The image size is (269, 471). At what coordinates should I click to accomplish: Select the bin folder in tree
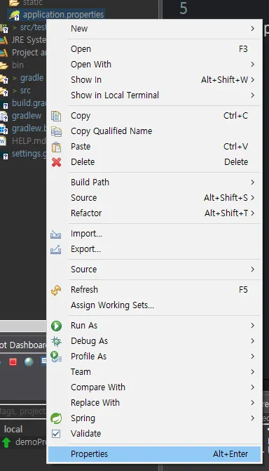coord(18,65)
